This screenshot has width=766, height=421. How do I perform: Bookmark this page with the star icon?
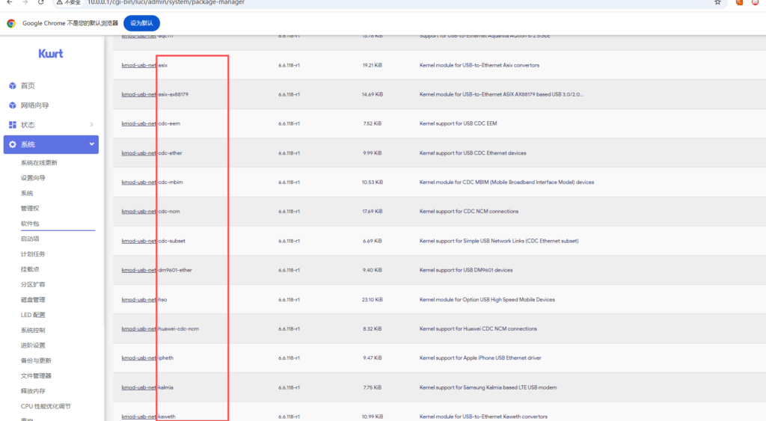point(717,3)
